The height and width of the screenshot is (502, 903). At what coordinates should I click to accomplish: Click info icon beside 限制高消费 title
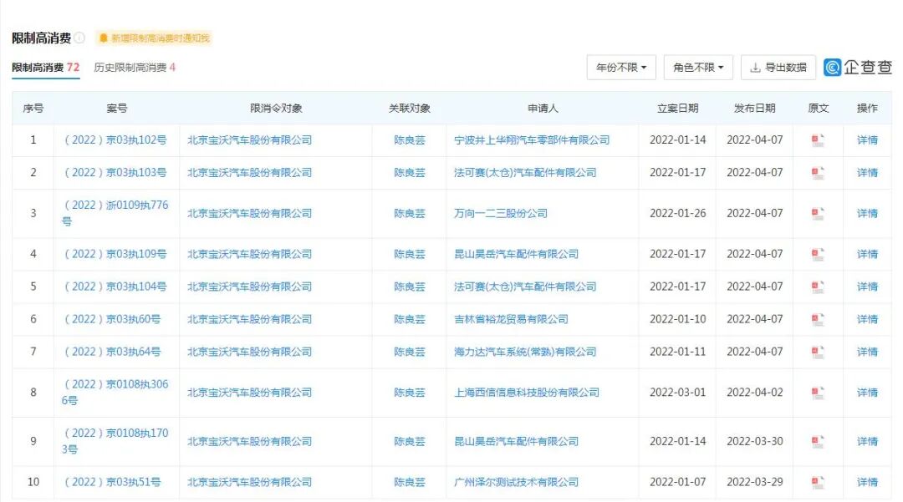pos(79,38)
